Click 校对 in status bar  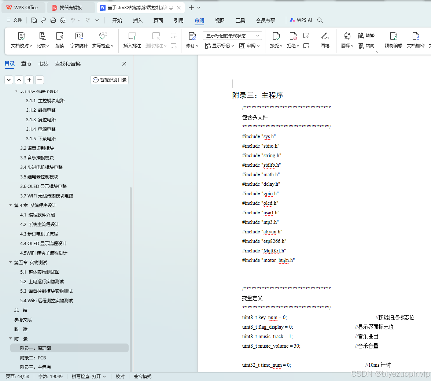pyautogui.click(x=120, y=376)
